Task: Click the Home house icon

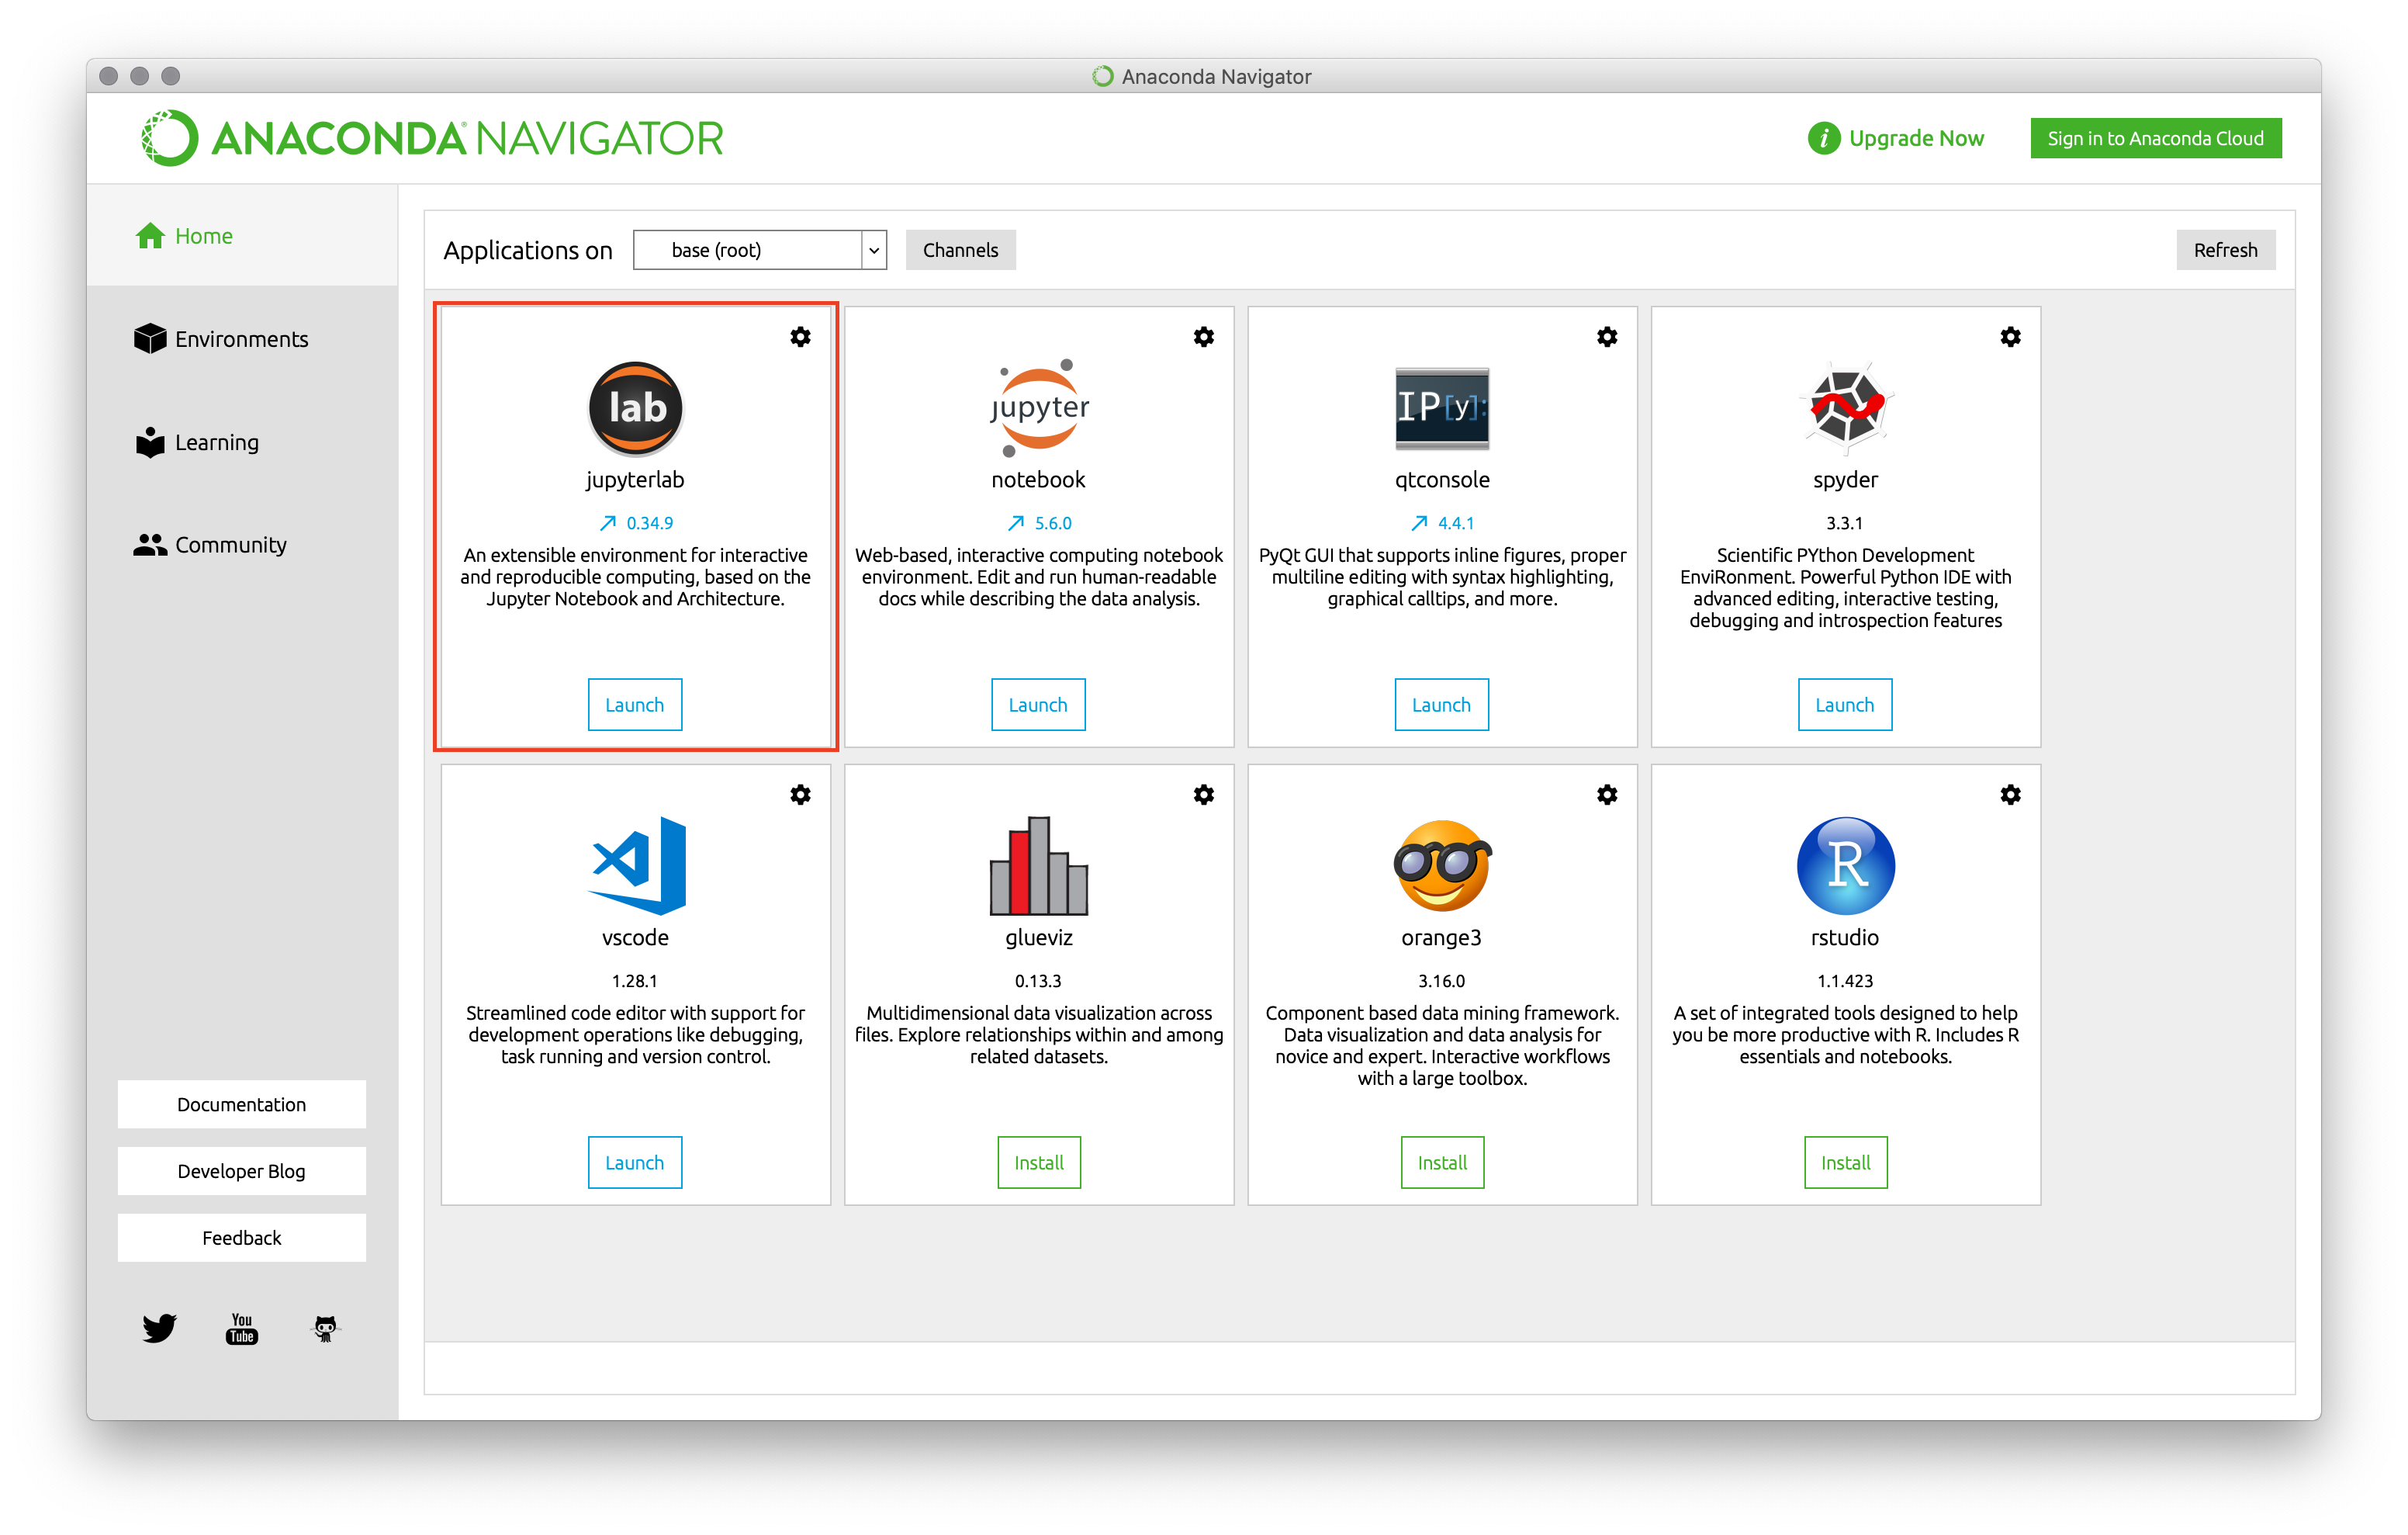Action: tap(150, 235)
